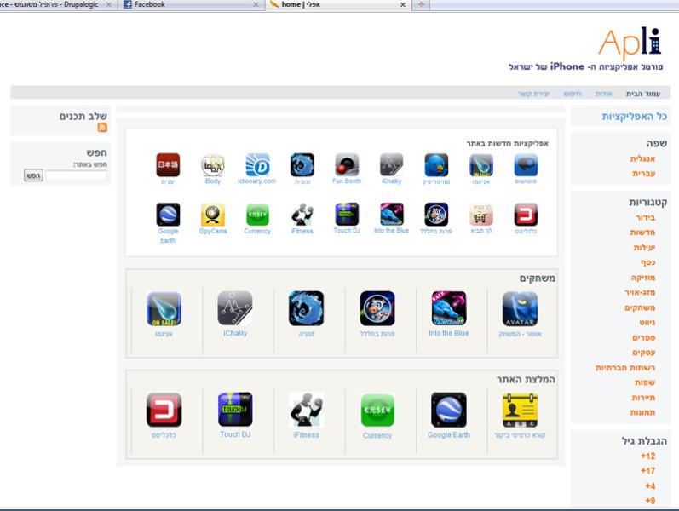Open משחקים category in sidebar
The width and height of the screenshot is (679, 511).
click(640, 307)
